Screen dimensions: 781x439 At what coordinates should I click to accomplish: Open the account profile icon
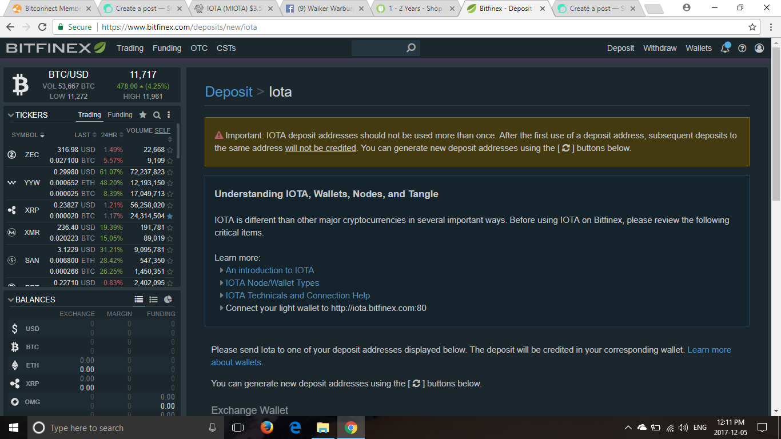tap(759, 48)
